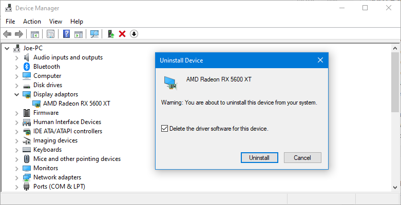401x205 pixels.
Task: Open the View menu
Action: pos(55,22)
